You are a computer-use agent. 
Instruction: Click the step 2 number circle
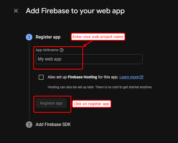[x=29, y=125]
